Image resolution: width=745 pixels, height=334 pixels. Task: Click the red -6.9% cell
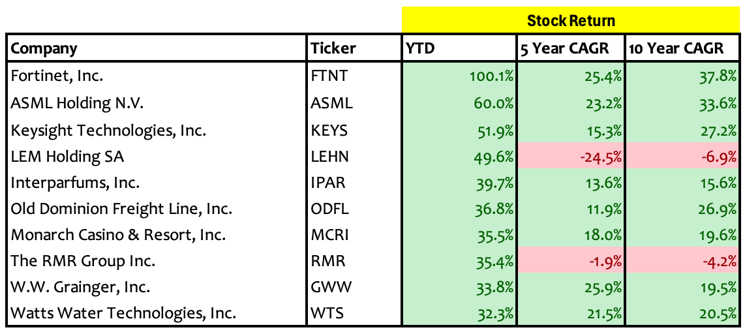[682, 157]
